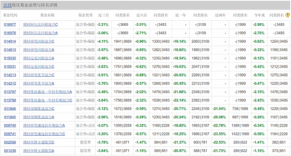Select the 1389|1989 ranking cell

coord(240,126)
